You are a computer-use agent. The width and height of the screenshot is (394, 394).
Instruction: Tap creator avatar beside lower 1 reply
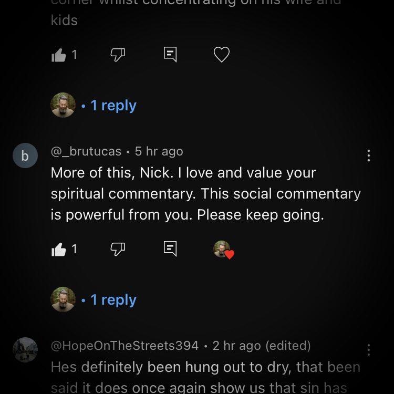tap(63, 299)
